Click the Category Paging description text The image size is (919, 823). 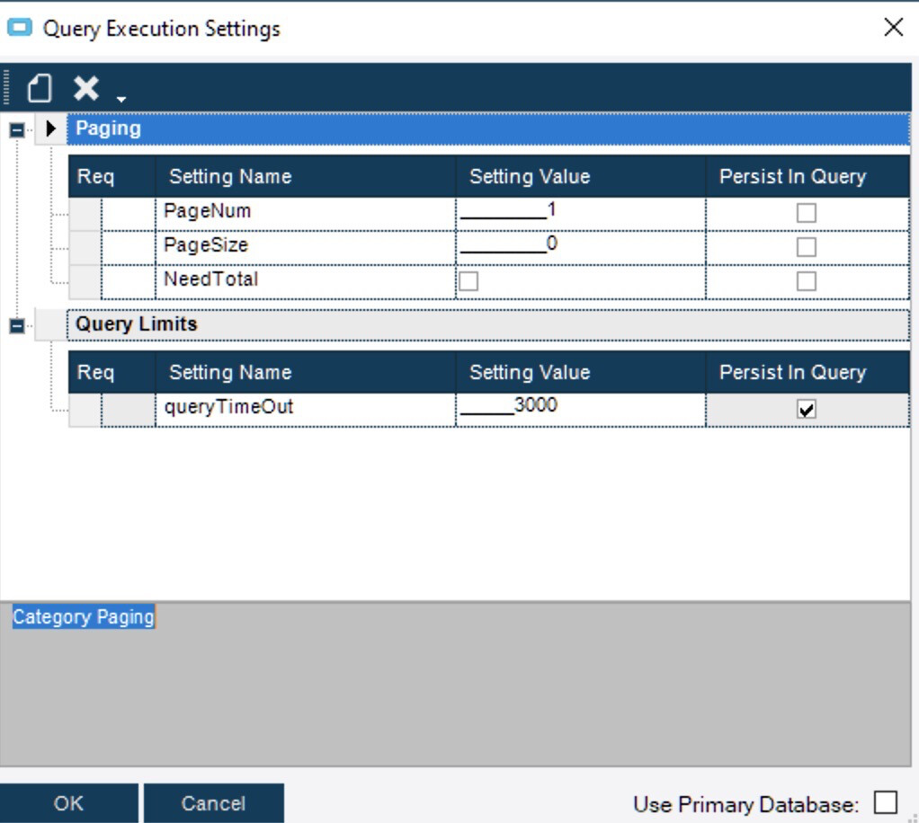(x=84, y=617)
